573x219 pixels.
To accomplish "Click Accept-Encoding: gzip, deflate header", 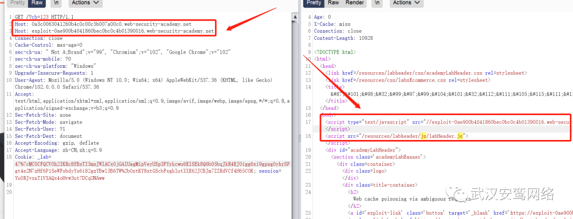I will point(57,143).
